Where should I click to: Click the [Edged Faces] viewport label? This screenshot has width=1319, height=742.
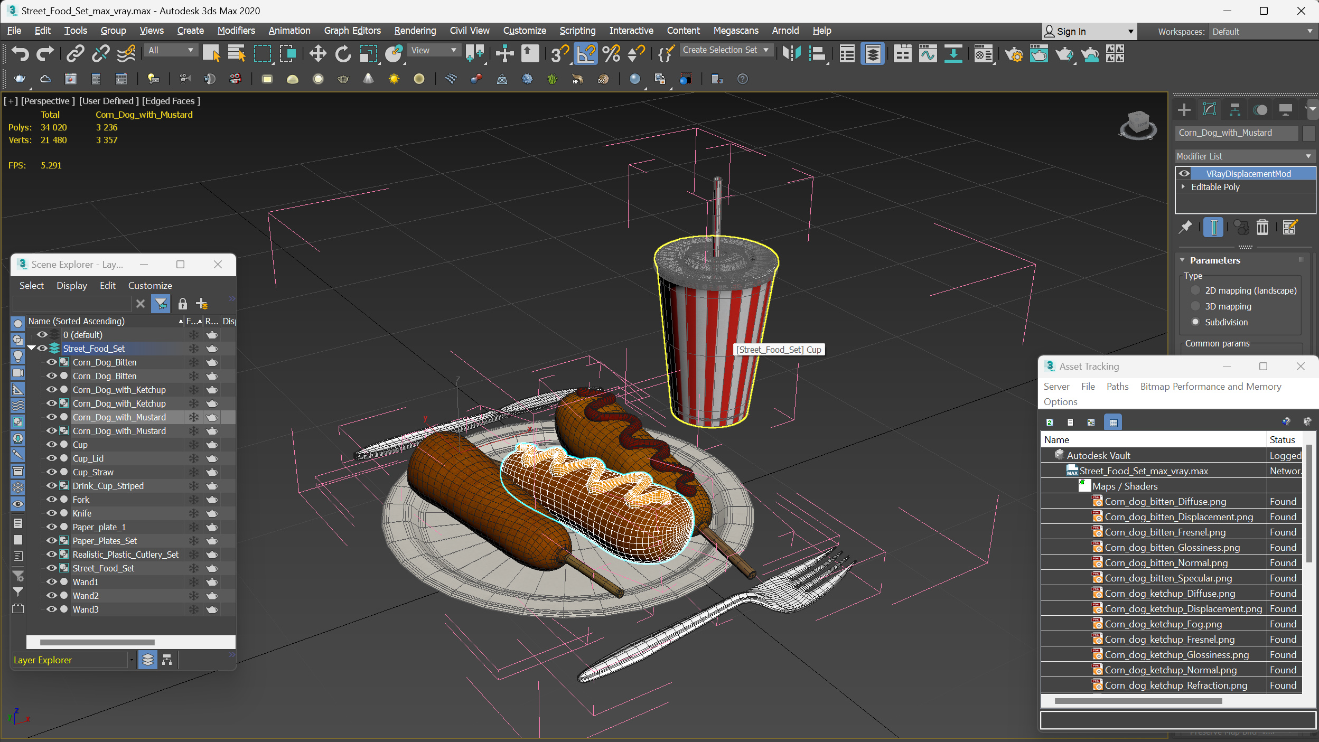[171, 101]
